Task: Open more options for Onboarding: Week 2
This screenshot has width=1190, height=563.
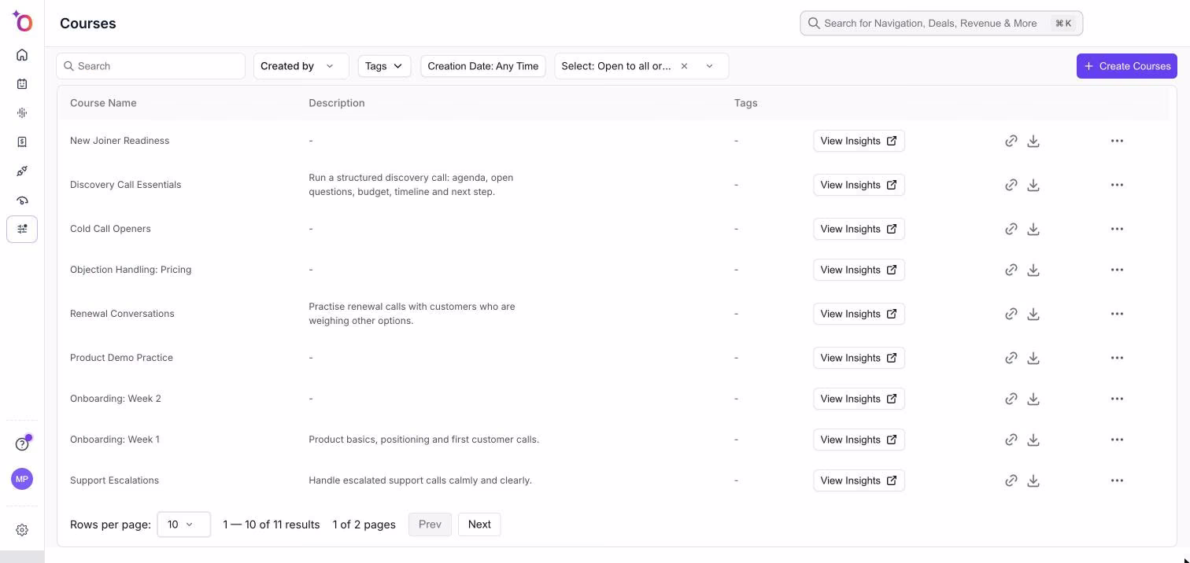Action: pyautogui.click(x=1117, y=399)
